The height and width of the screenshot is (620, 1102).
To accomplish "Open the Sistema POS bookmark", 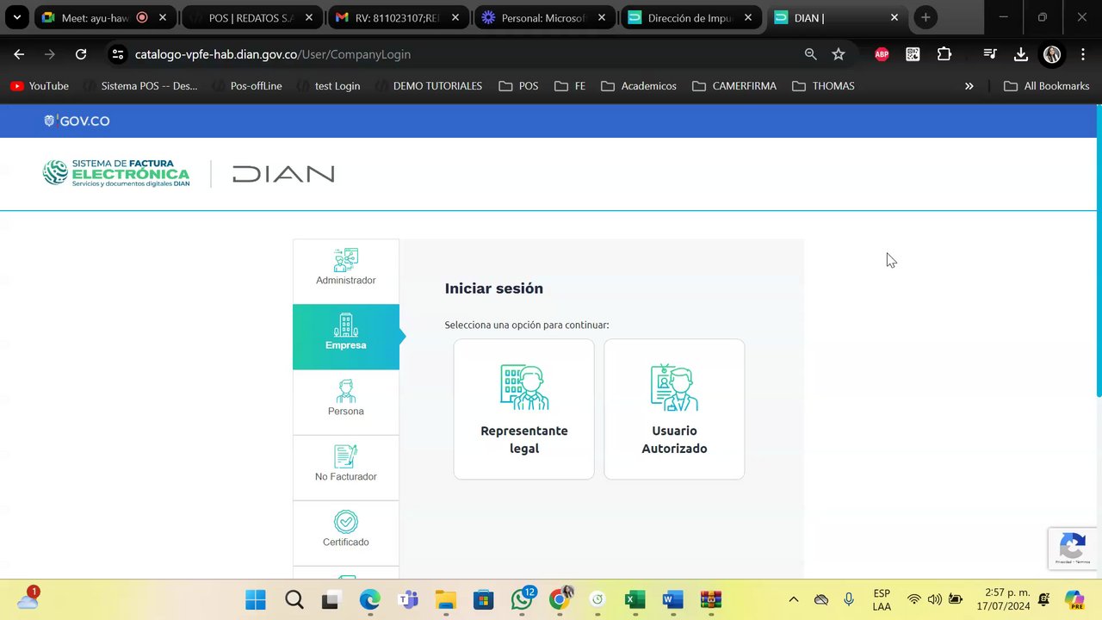I will [140, 86].
